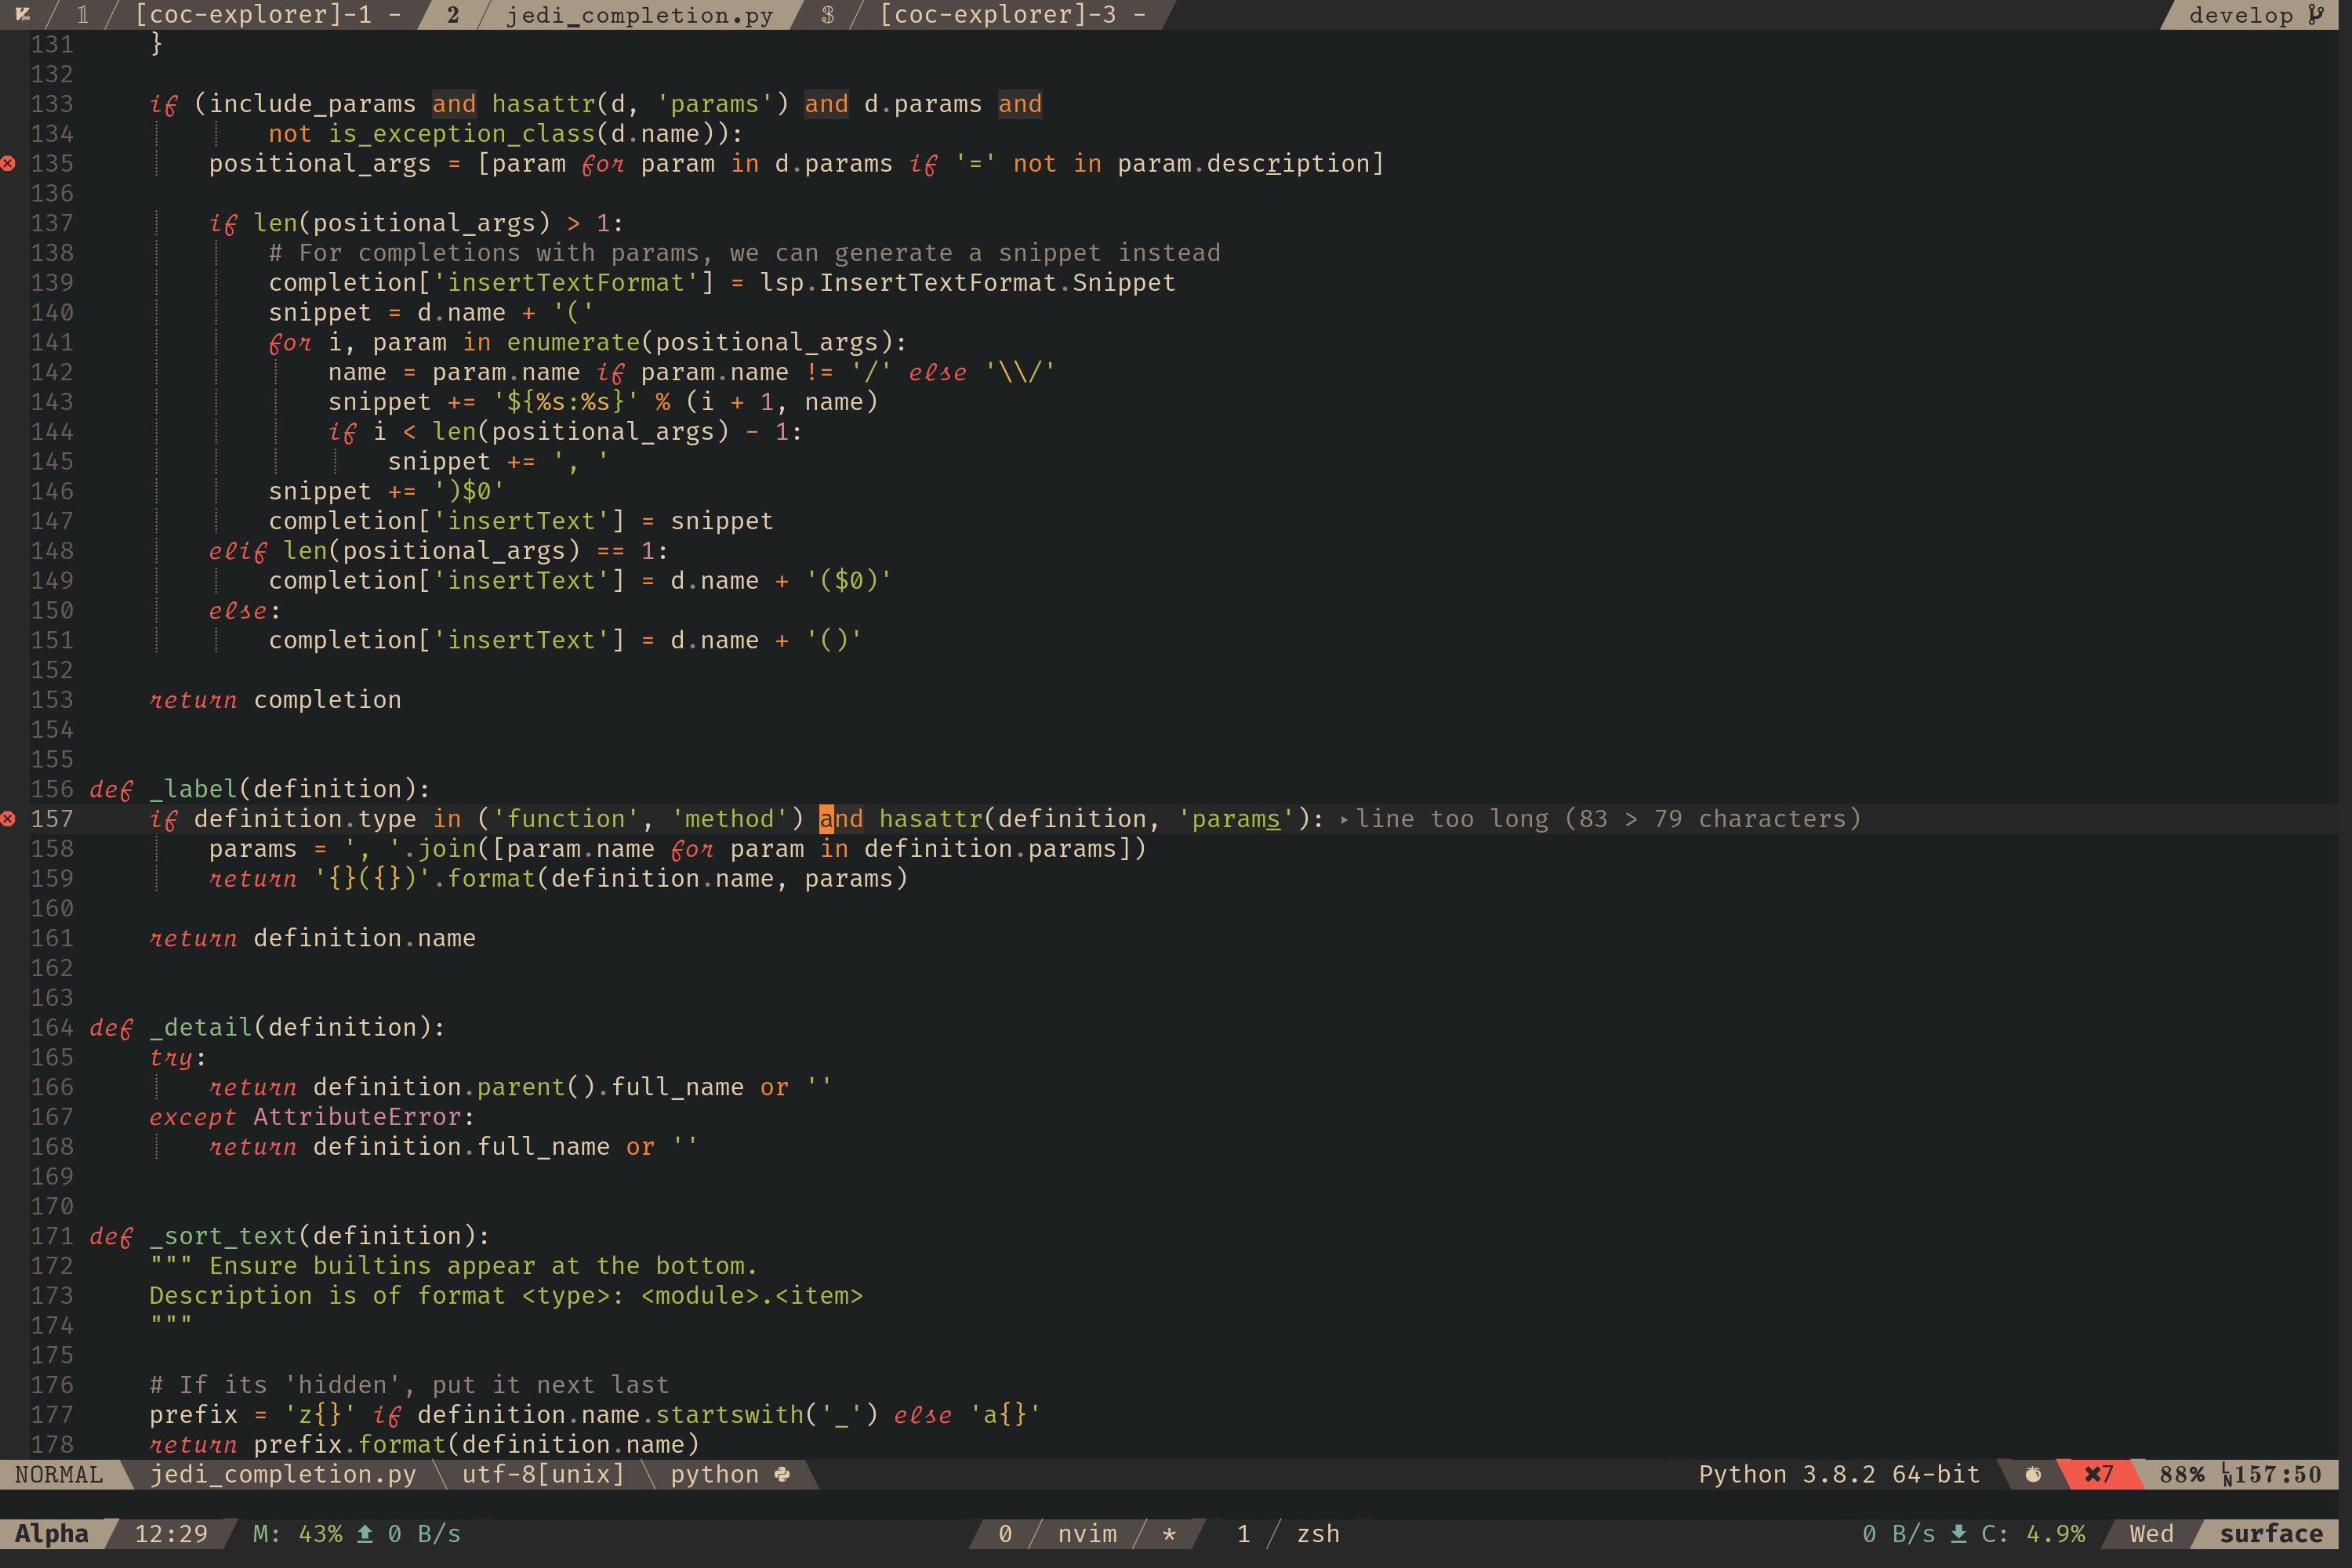Click the utf-8[unix] encoding segment
Image resolution: width=2352 pixels, height=1568 pixels.
click(543, 1474)
